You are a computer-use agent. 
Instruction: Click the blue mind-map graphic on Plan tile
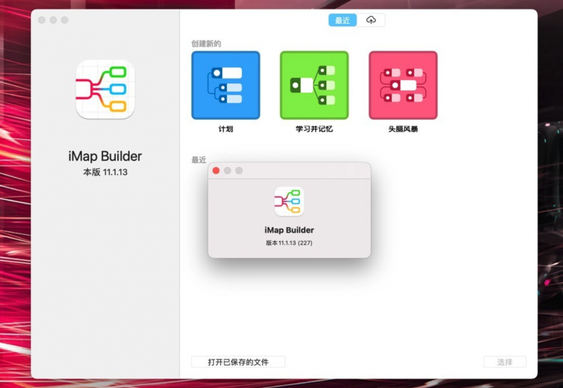(x=225, y=85)
